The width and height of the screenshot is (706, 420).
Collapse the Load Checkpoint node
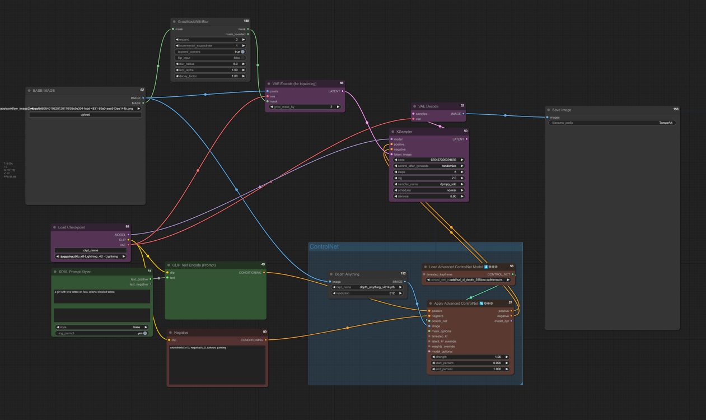(53, 228)
